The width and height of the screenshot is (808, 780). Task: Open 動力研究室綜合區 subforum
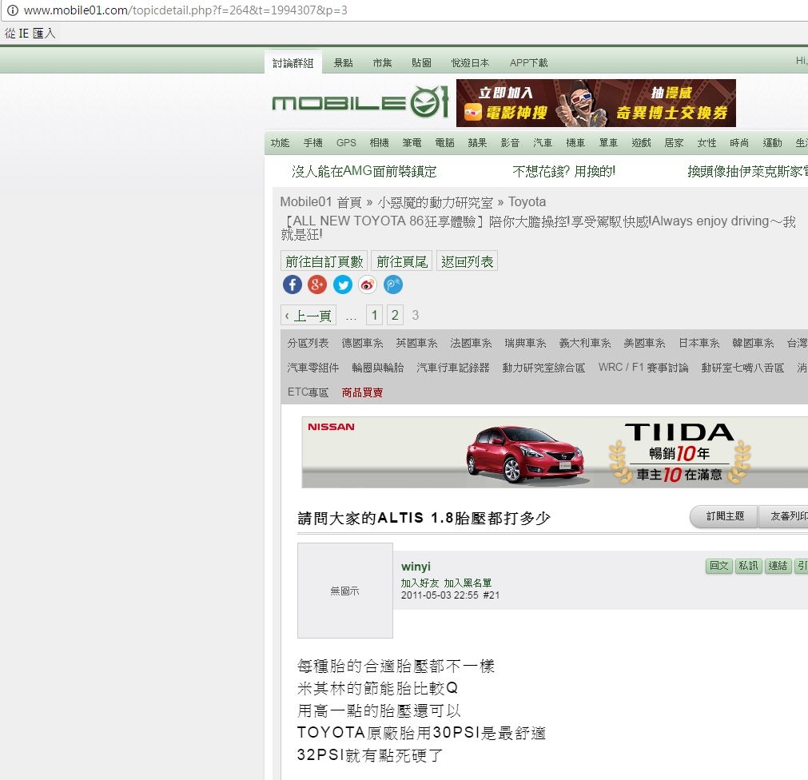(x=543, y=368)
